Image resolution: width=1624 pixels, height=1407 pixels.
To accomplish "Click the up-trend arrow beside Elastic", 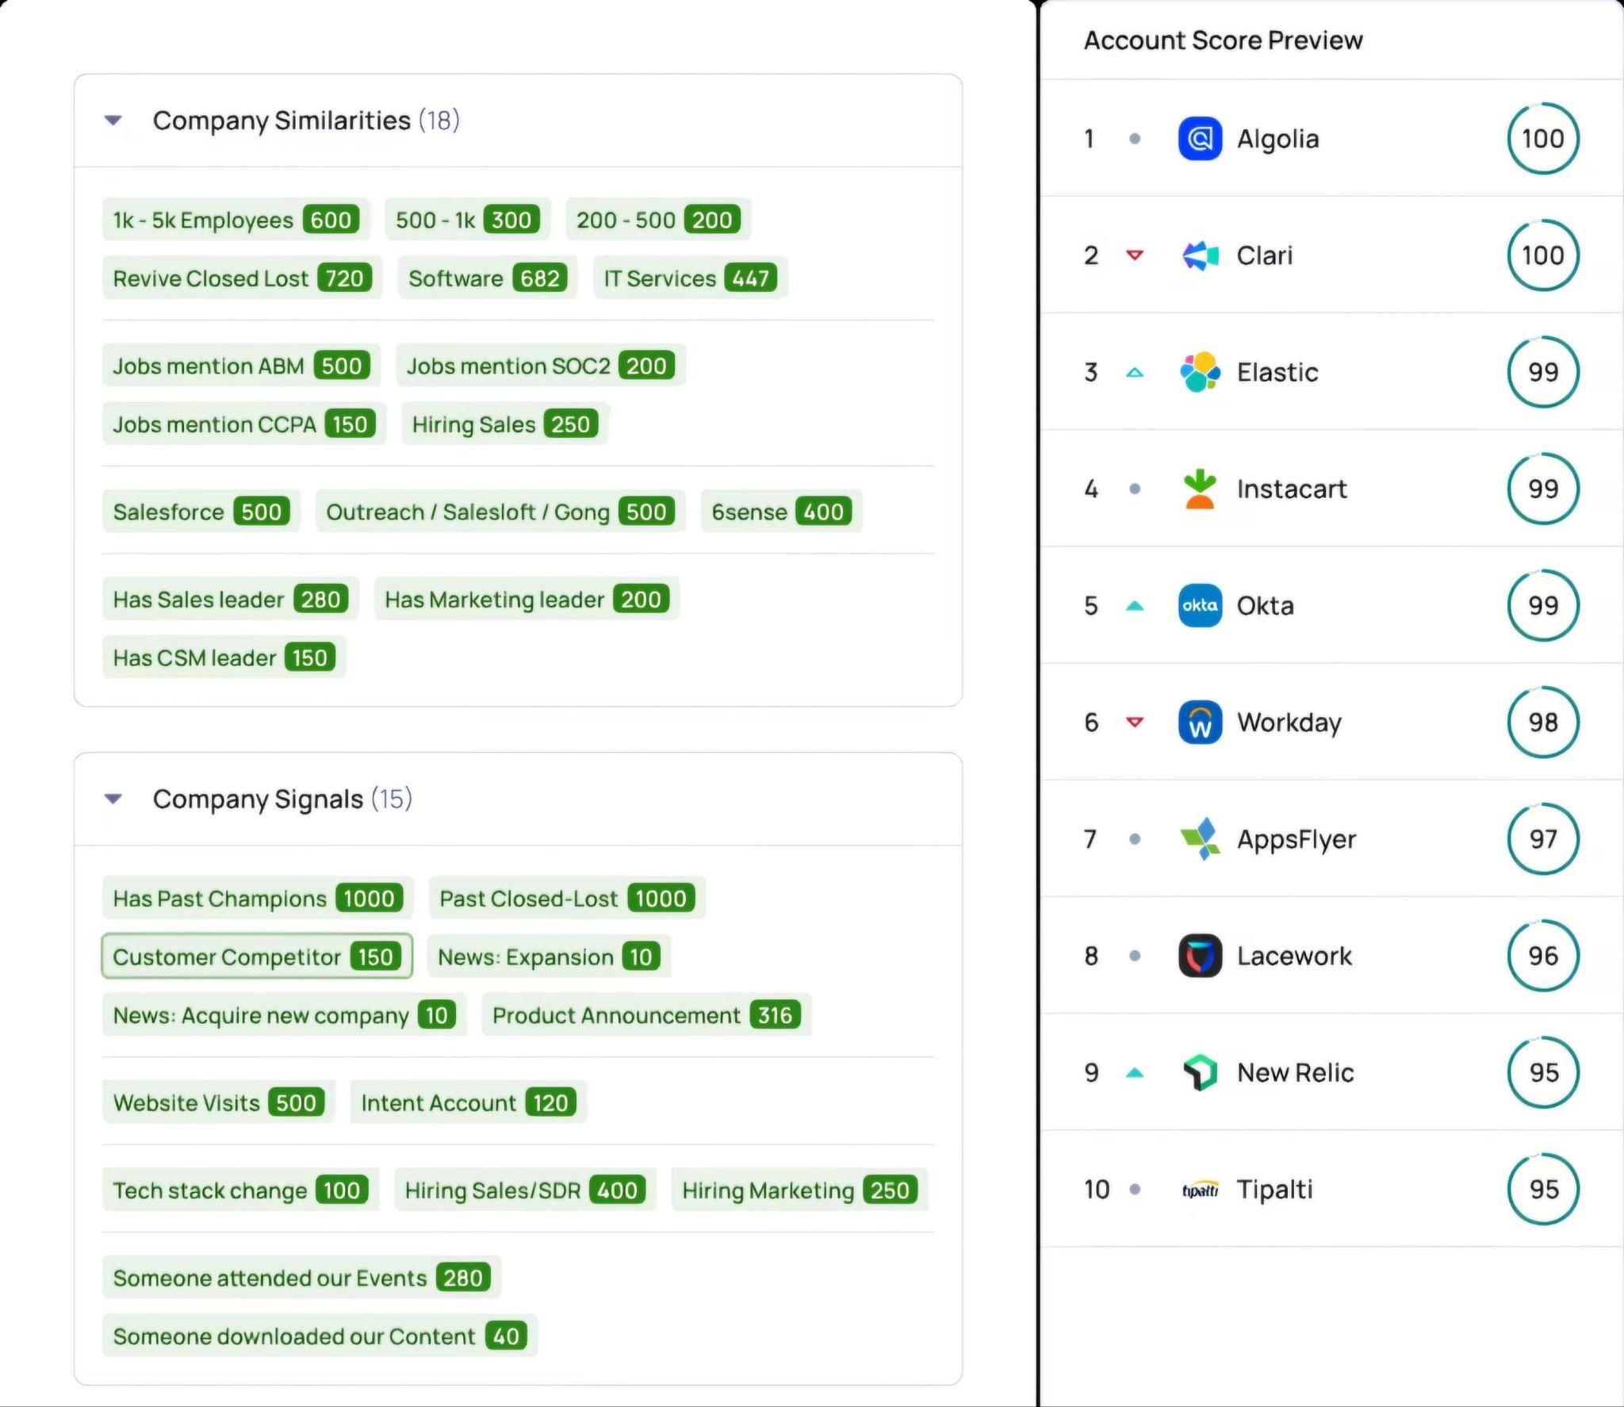I will pos(1135,372).
